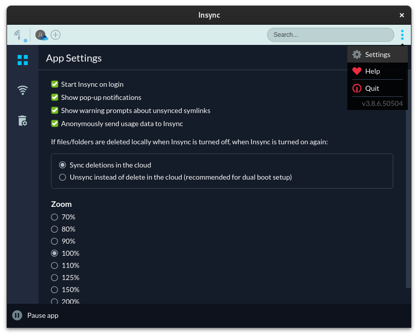The image size is (418, 336).
Task: Open Settings from the menu
Action: click(x=377, y=54)
